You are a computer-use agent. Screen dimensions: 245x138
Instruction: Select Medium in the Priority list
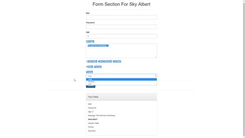[121, 82]
